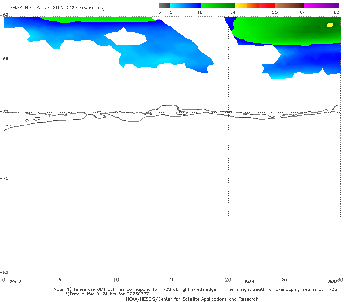Click the swath time '18:35'
The height and width of the screenshot is (302, 344).
click(x=331, y=282)
